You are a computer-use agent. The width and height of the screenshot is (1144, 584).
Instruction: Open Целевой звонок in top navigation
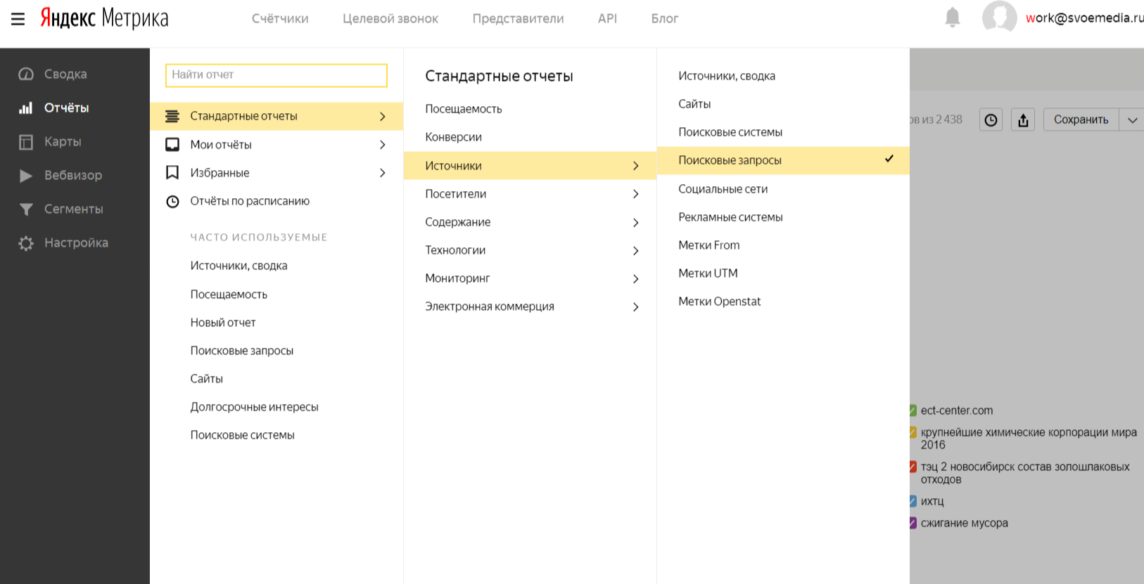coord(390,19)
